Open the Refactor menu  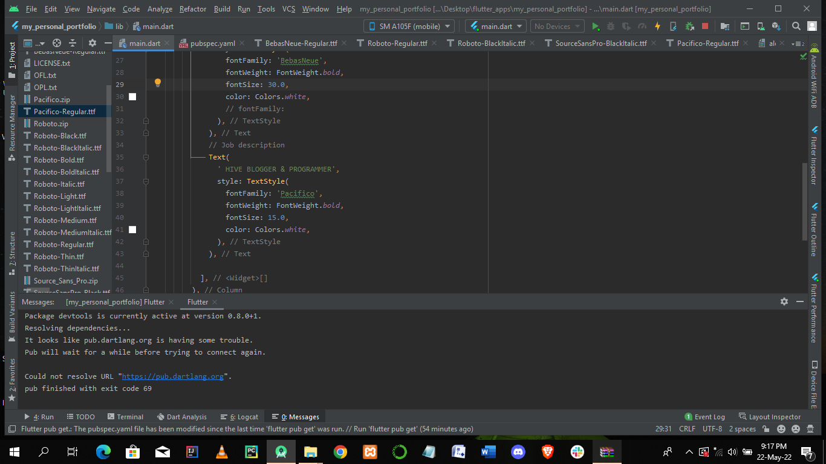[193, 9]
